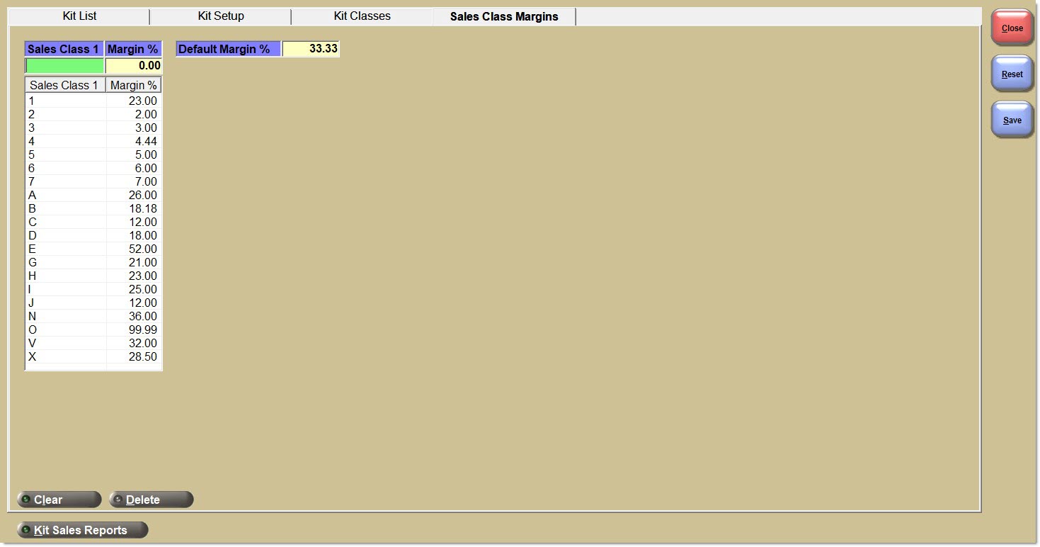Click the Margin % entry field showing 0.00
This screenshot has height=547, width=1040.
[x=133, y=66]
